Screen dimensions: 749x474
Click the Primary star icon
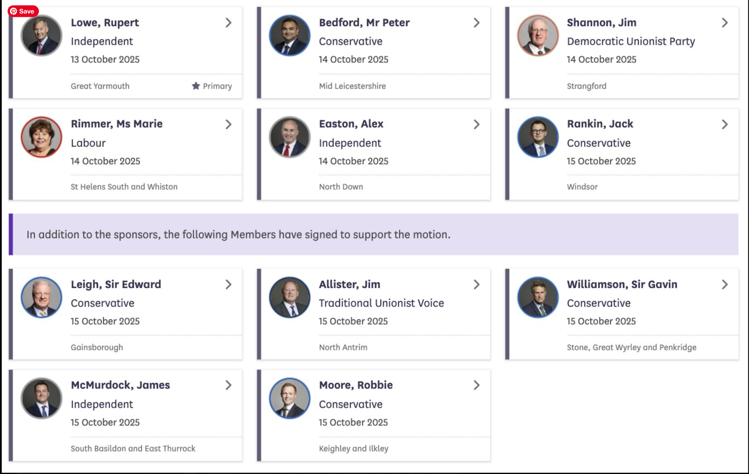pos(196,86)
